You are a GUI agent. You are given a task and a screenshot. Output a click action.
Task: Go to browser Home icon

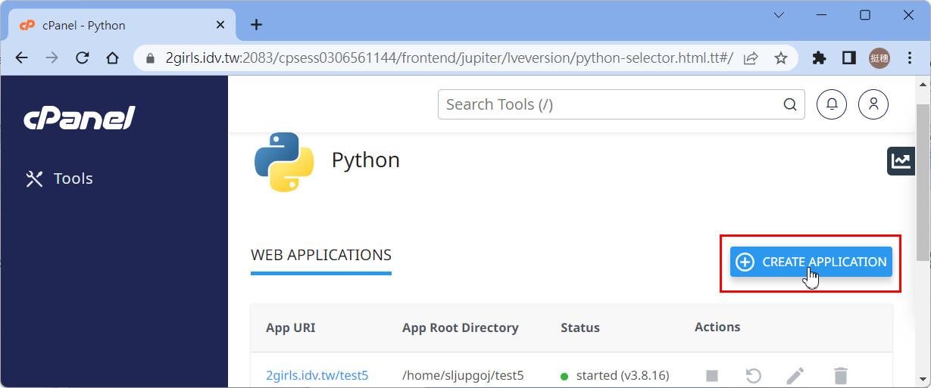(112, 58)
